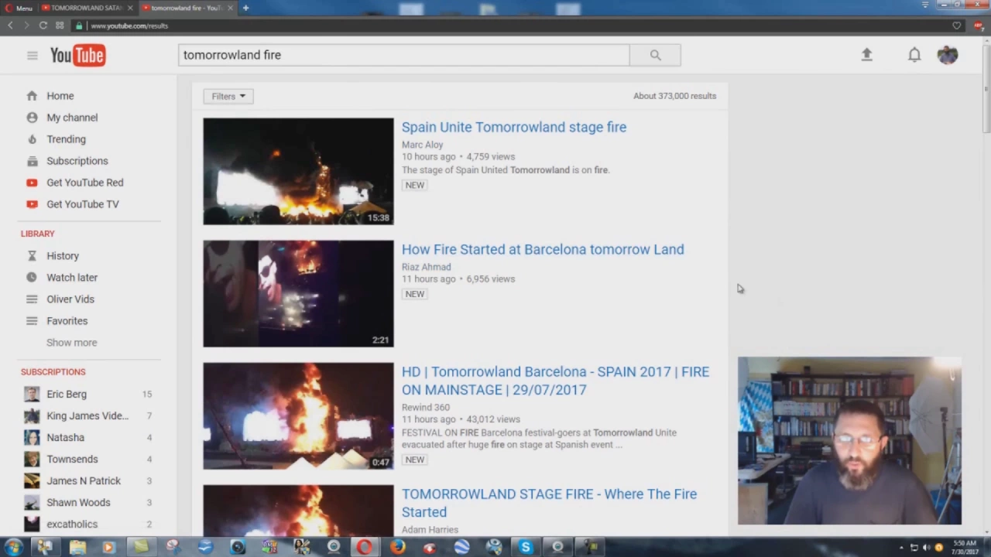The width and height of the screenshot is (991, 557).
Task: Click the Subscriptions stack icon
Action: [x=32, y=161]
